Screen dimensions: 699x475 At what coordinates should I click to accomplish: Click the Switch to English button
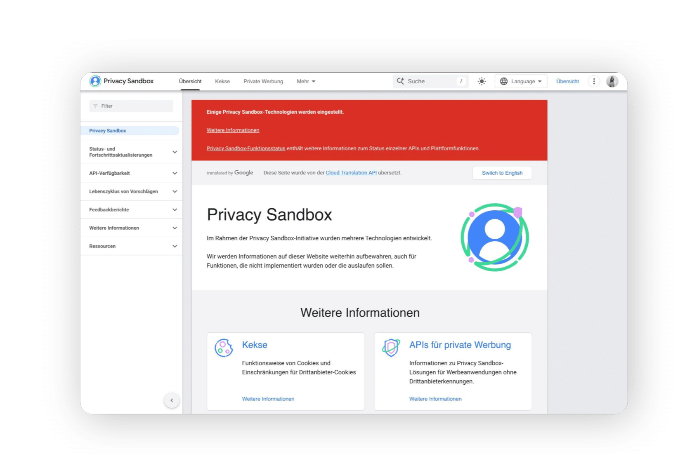coord(502,173)
